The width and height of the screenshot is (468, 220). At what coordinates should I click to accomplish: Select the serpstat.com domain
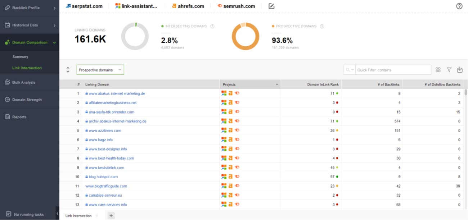[x=84, y=6]
